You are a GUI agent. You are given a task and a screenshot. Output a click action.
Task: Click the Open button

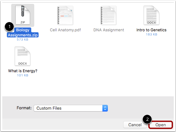161,125
